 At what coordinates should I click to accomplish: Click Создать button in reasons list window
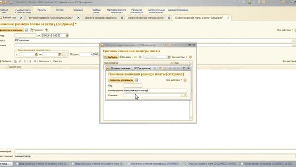[x=125, y=57]
